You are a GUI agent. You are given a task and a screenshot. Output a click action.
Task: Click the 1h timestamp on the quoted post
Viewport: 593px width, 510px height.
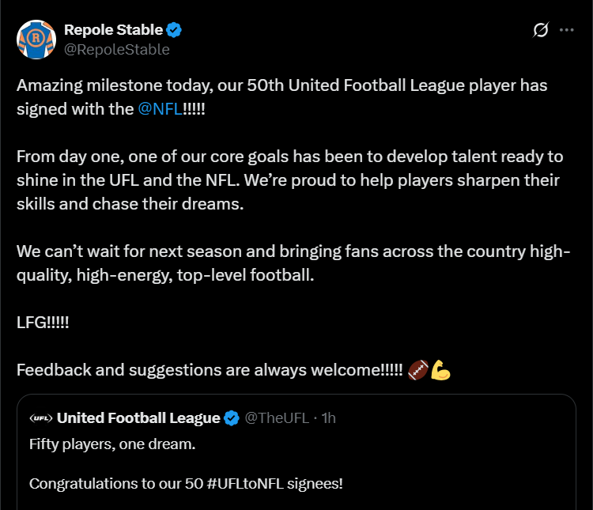coord(328,418)
